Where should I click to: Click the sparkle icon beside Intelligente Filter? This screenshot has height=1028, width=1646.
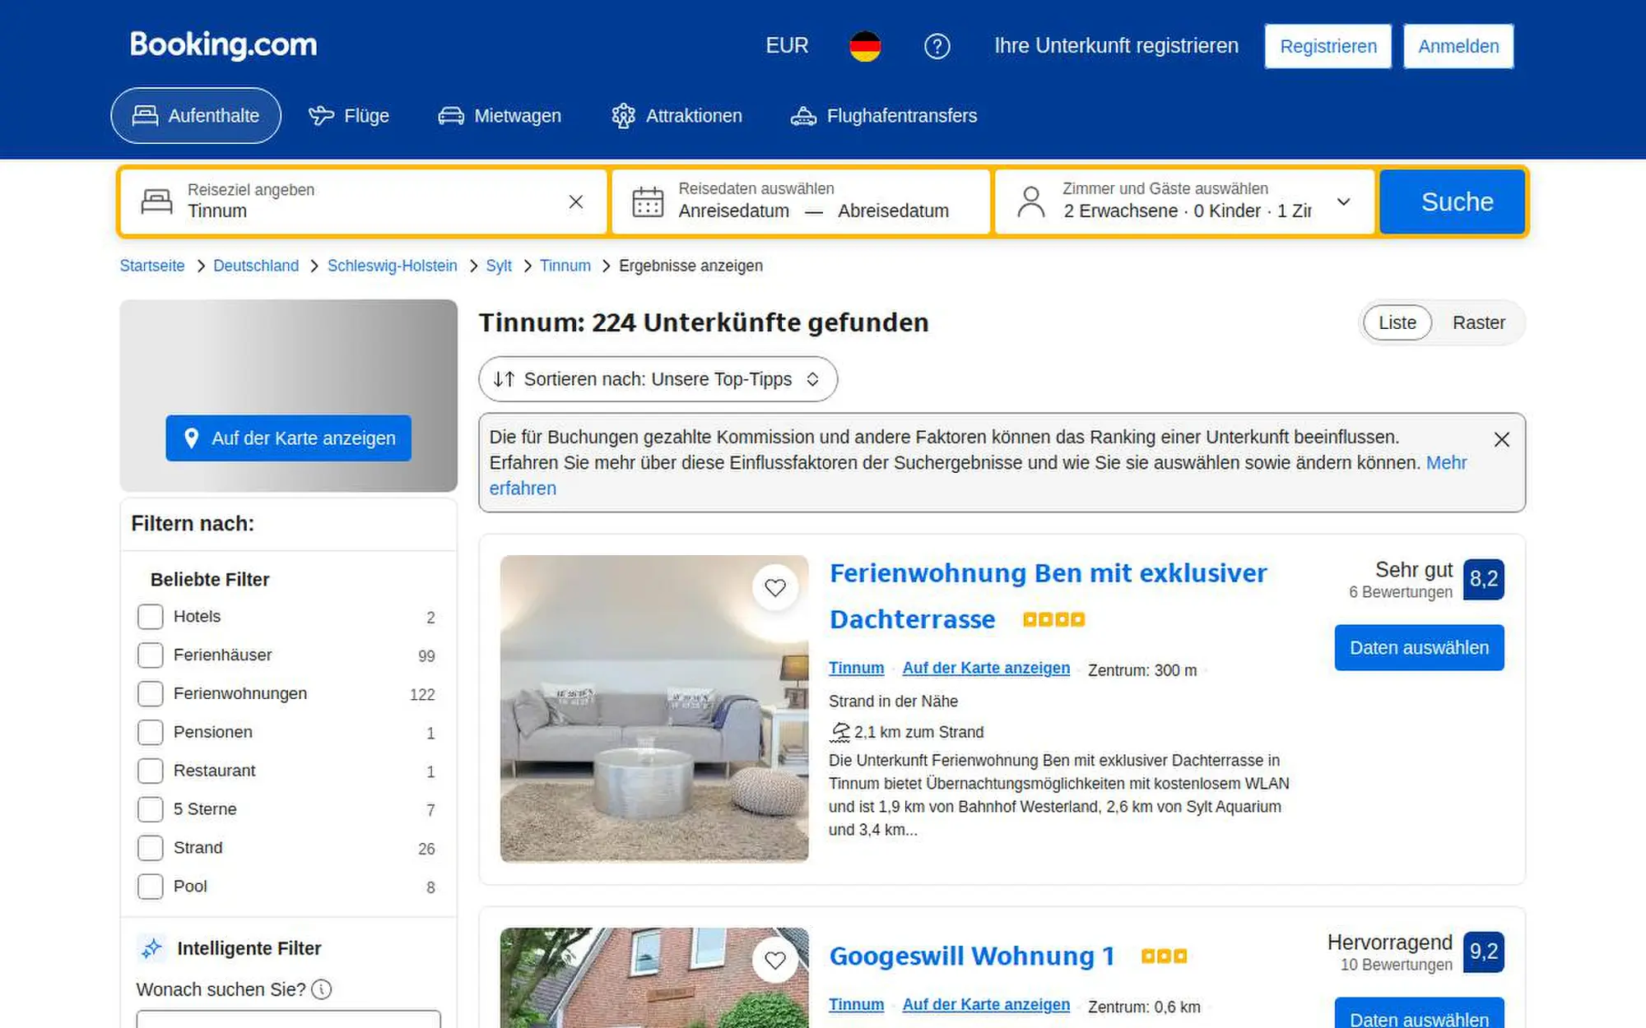click(x=151, y=948)
